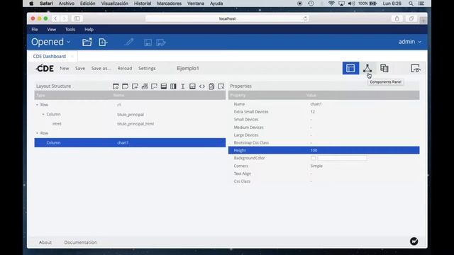Click the Extra Small Devices value 12
The image size is (454, 255).
click(313, 112)
